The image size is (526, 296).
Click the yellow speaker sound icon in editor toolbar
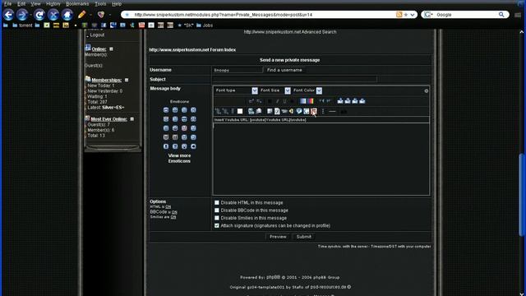pyautogui.click(x=291, y=111)
